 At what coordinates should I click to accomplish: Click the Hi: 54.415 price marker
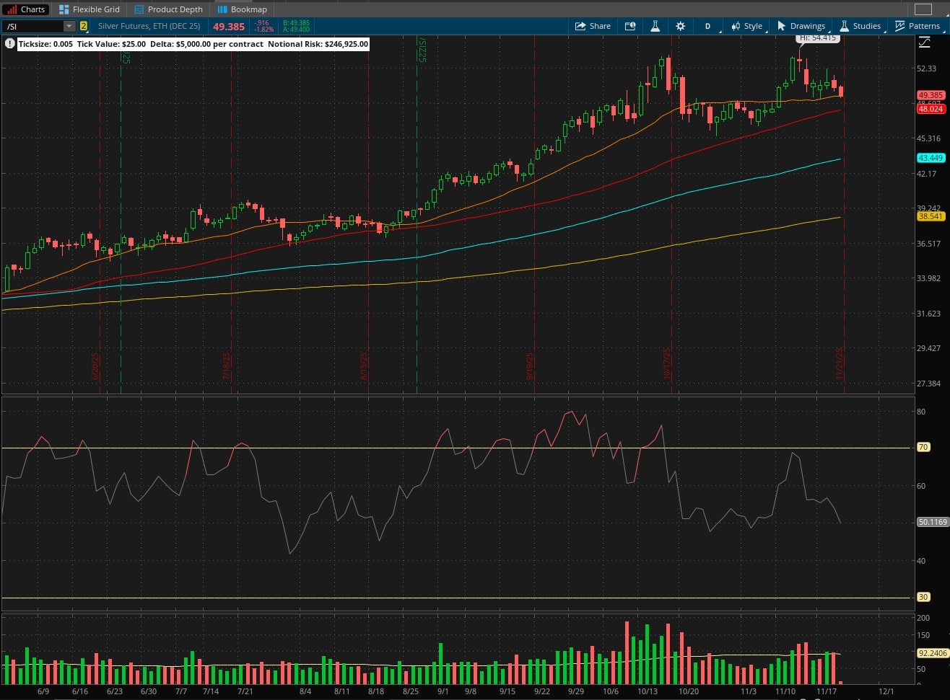[819, 37]
